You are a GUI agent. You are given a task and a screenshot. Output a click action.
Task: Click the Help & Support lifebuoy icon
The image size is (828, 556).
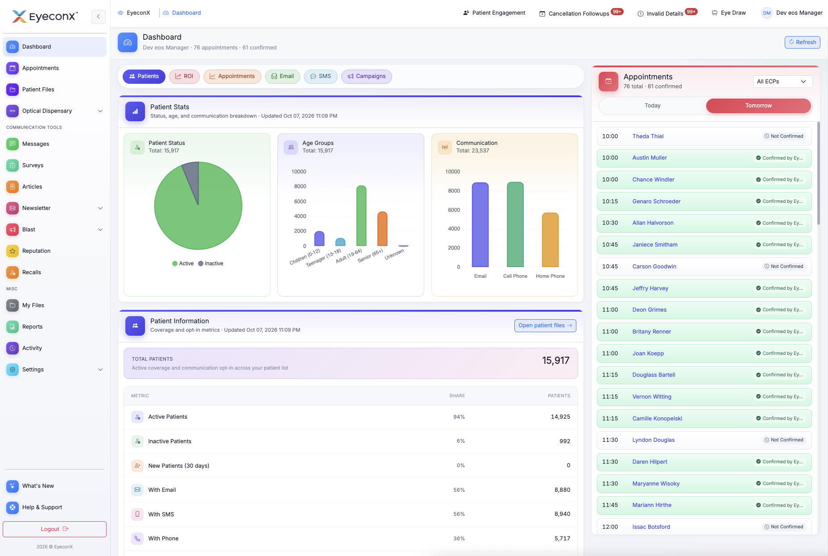tap(12, 507)
